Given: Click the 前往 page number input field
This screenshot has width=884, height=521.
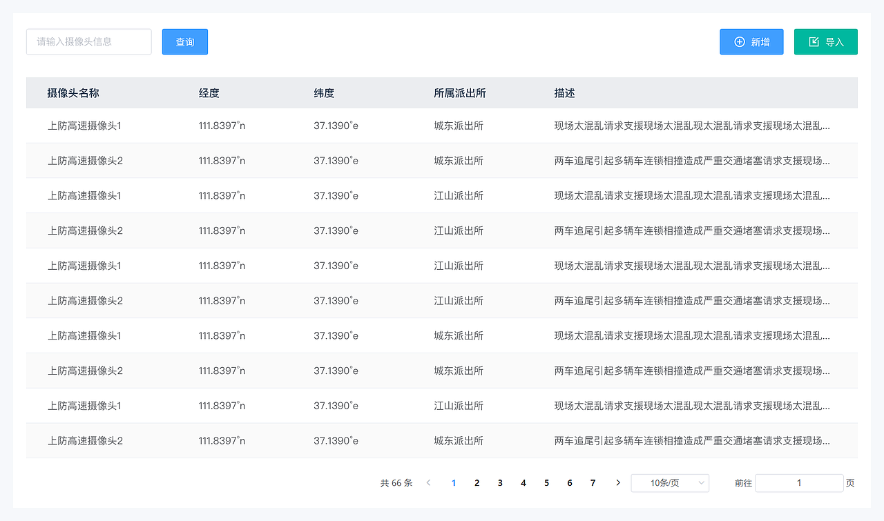Looking at the screenshot, I should coord(799,482).
